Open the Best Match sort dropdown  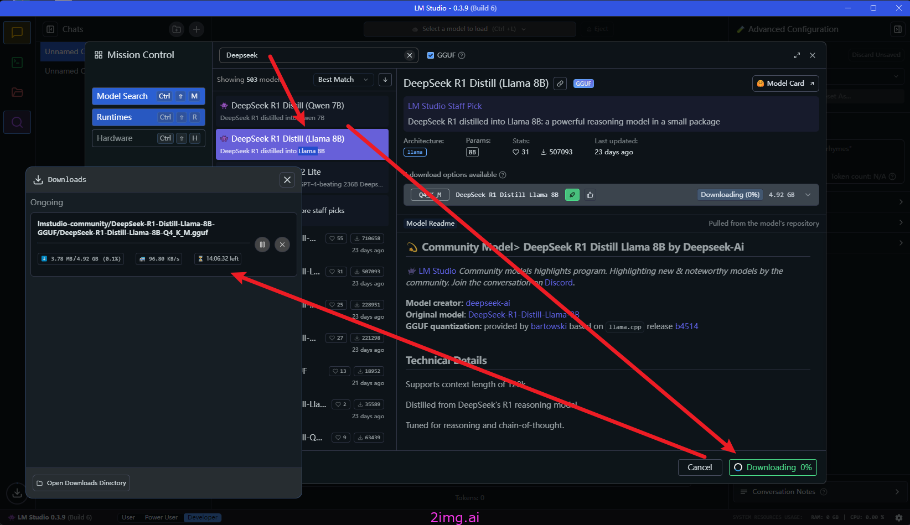[x=343, y=80]
